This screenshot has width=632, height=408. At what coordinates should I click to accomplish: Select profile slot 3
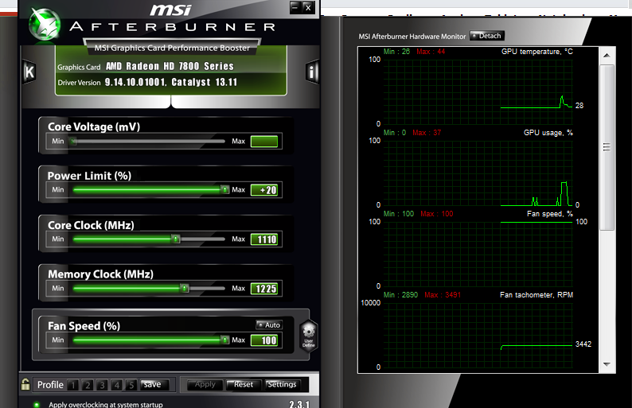pyautogui.click(x=102, y=385)
